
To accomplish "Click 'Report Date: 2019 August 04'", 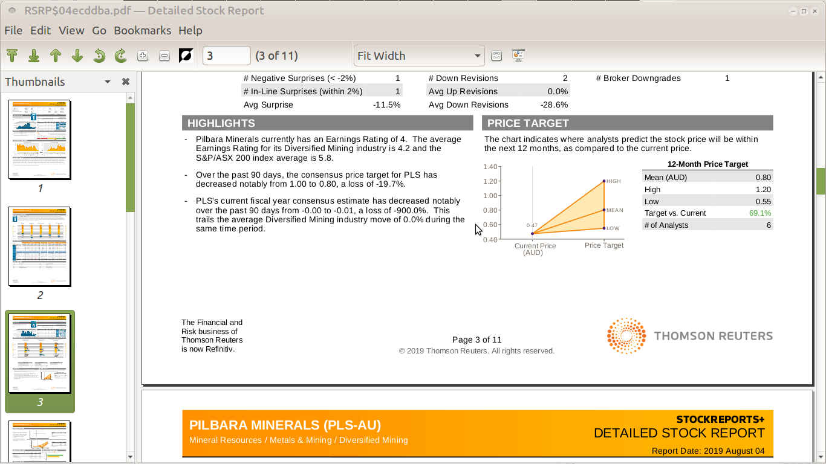I will [x=708, y=451].
